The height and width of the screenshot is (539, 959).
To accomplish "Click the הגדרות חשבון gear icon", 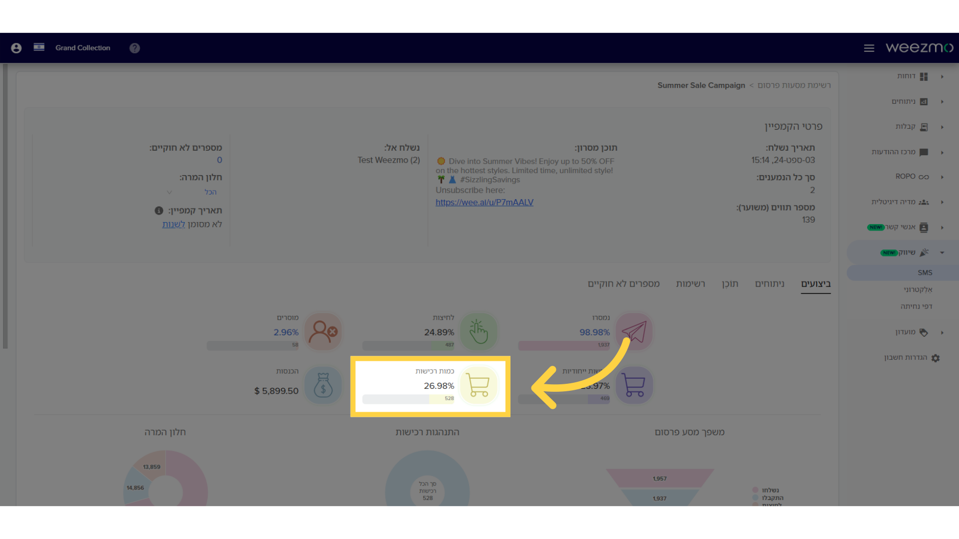I will [936, 358].
